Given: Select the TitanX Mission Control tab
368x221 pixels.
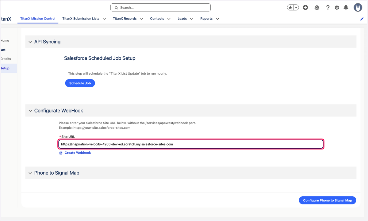Looking at the screenshot, I should click(38, 19).
